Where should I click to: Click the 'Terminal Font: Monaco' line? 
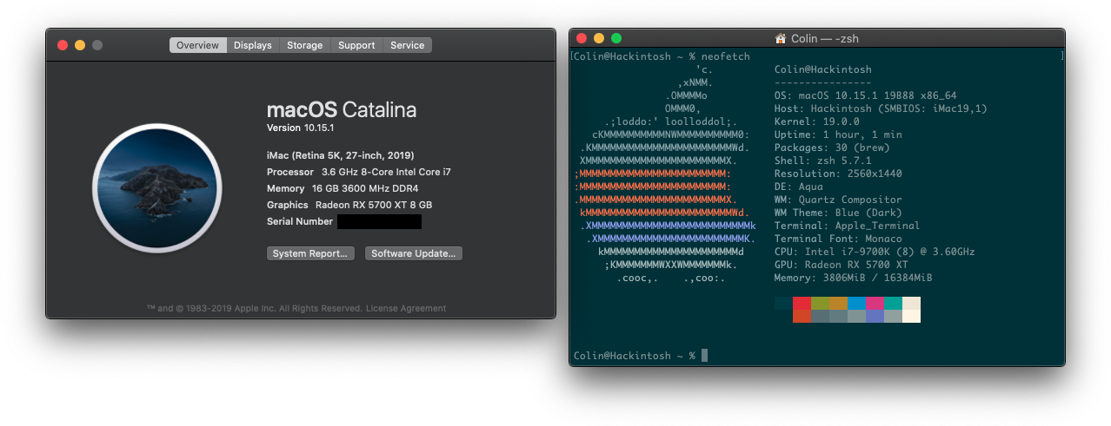coord(838,239)
